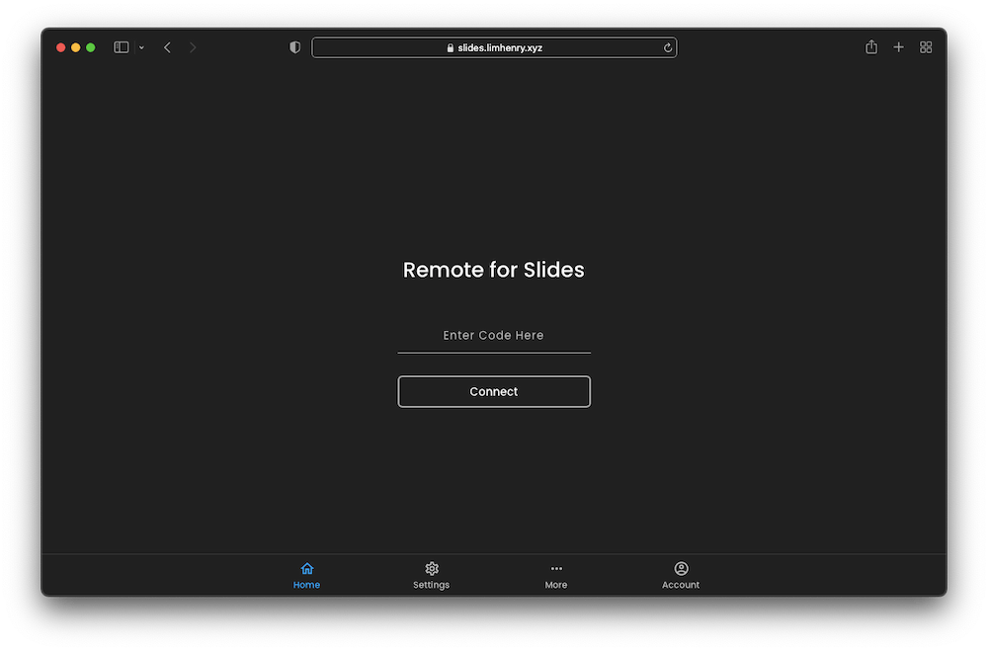Go forward to the next page

[193, 47]
